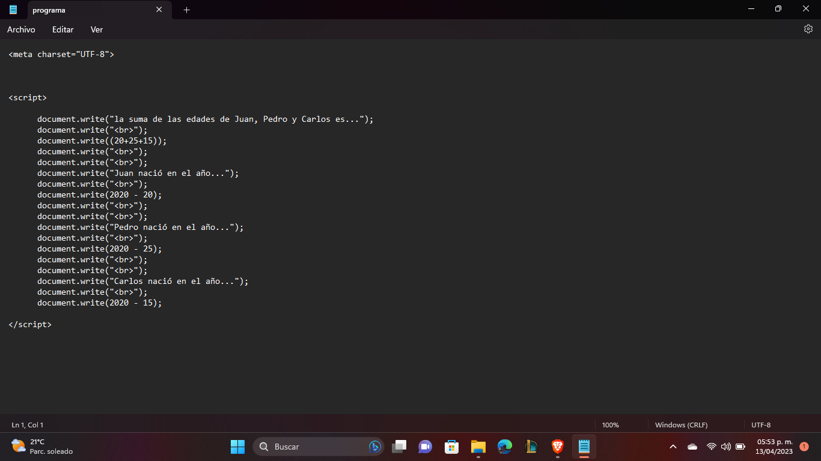Open File Explorer from the taskbar

tap(478, 447)
